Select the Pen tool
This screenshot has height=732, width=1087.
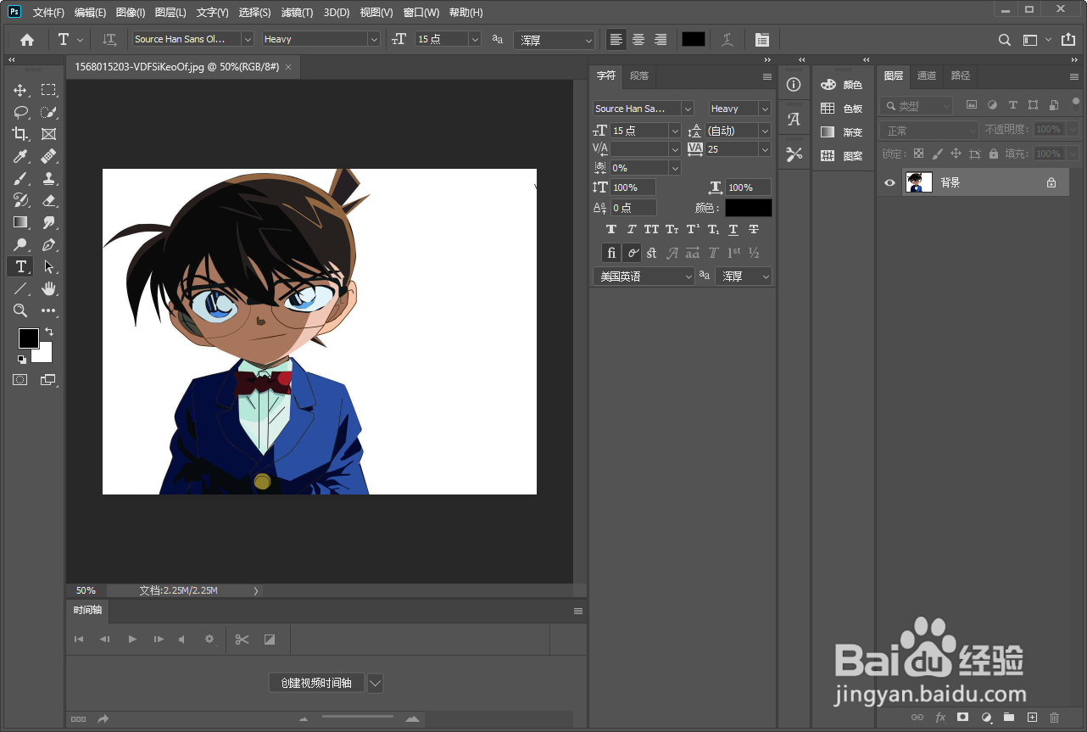pyautogui.click(x=49, y=244)
